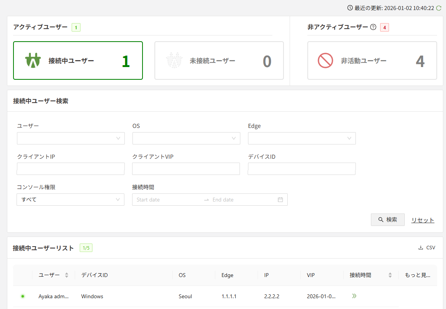The width and height of the screenshot is (446, 309).
Task: Open the Edge dropdown filter
Action: pos(302,138)
